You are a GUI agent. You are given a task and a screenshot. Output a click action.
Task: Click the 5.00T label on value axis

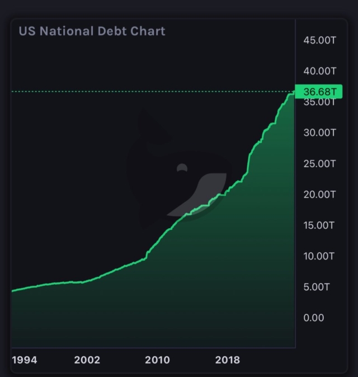(317, 287)
